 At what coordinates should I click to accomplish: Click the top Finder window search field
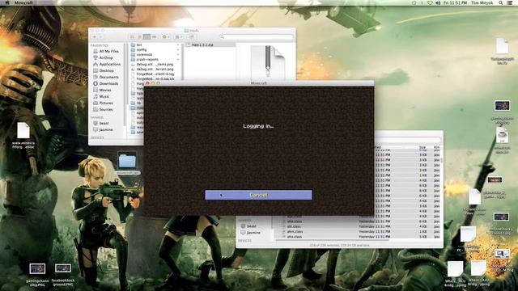coord(257,37)
